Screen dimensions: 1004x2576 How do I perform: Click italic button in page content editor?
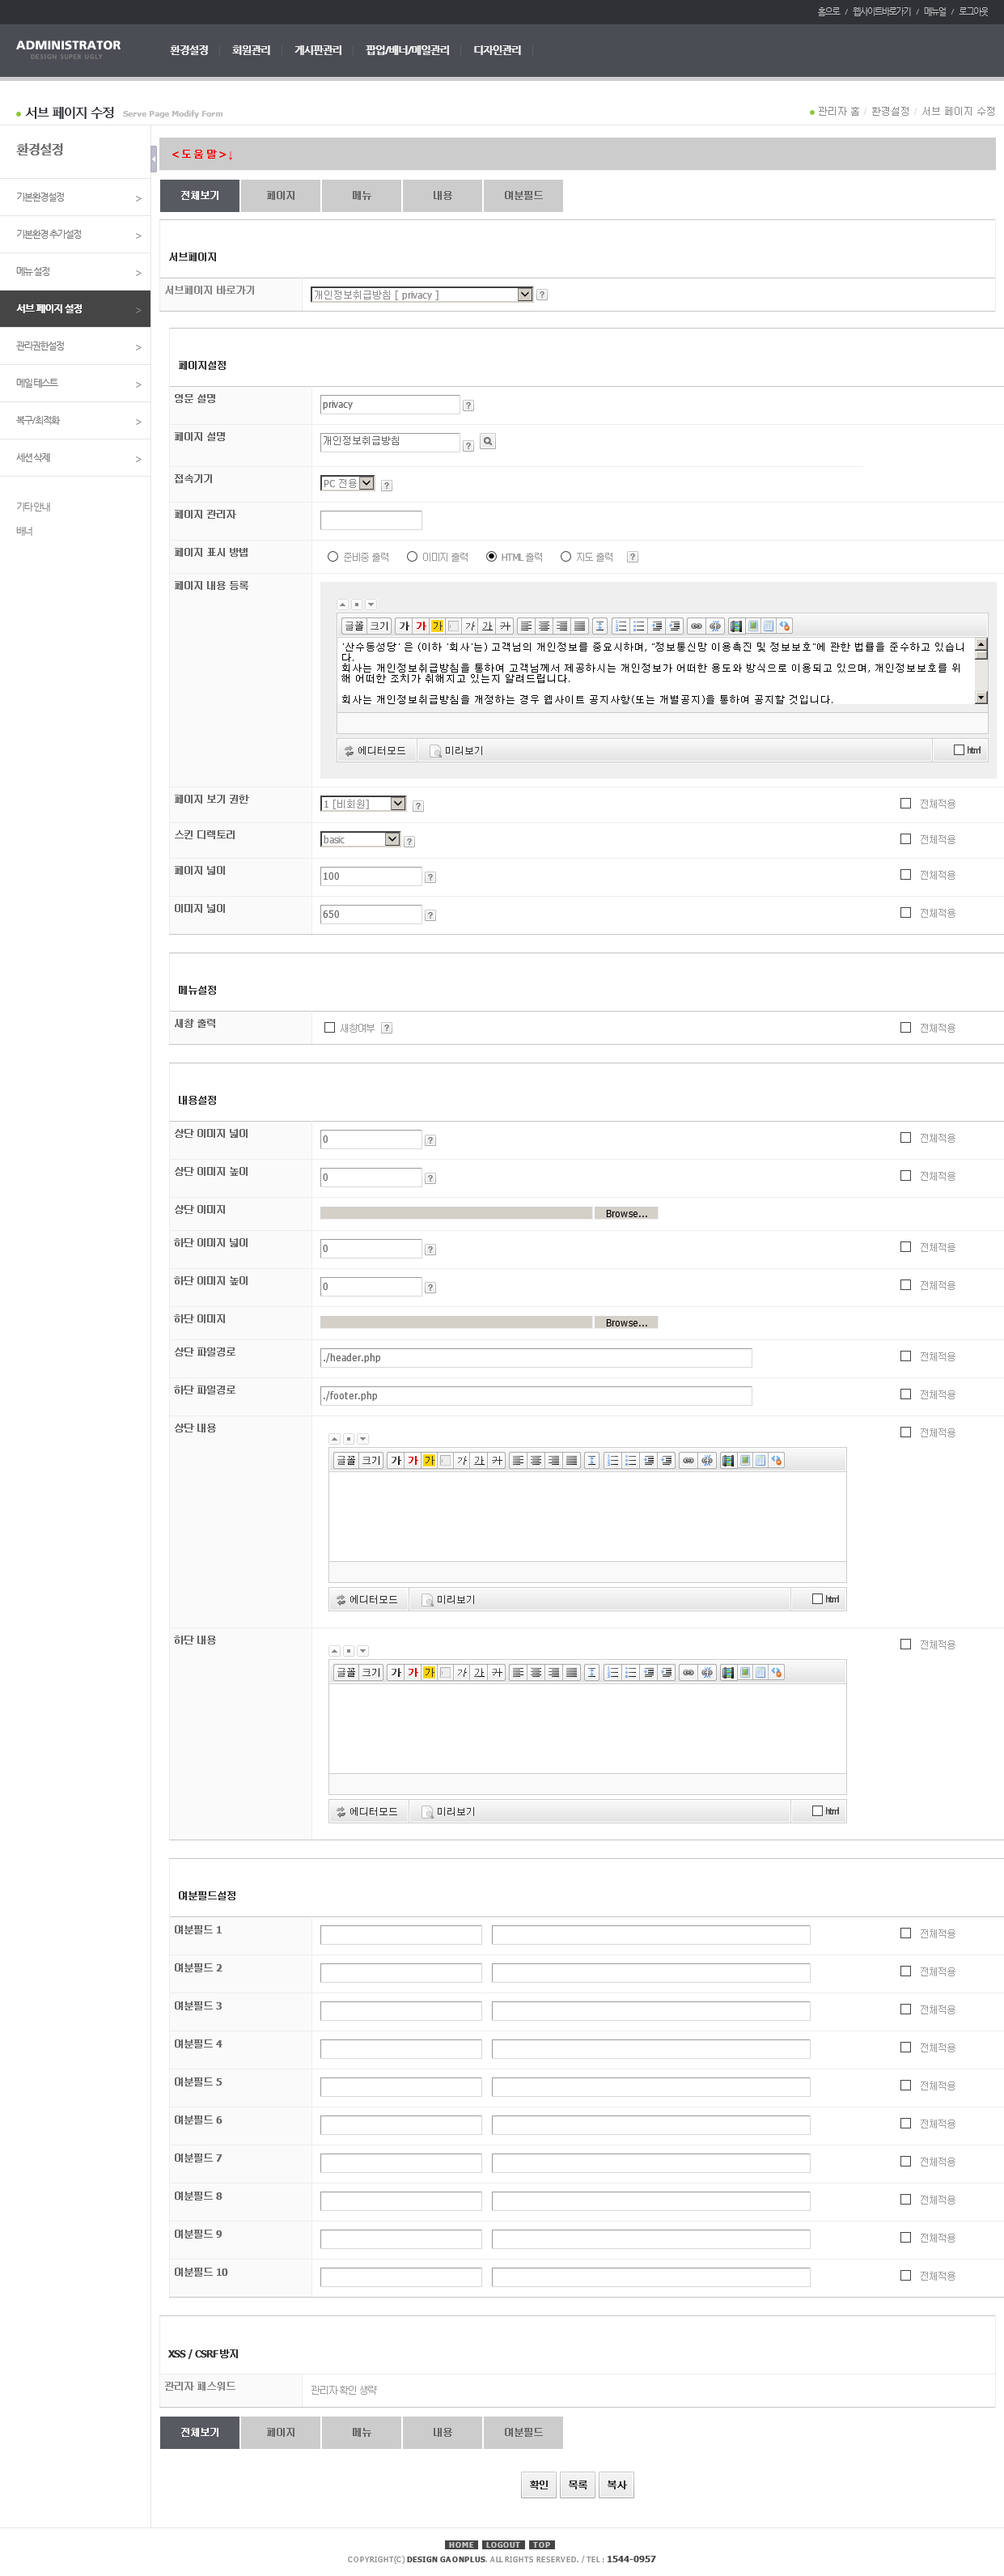tap(470, 626)
